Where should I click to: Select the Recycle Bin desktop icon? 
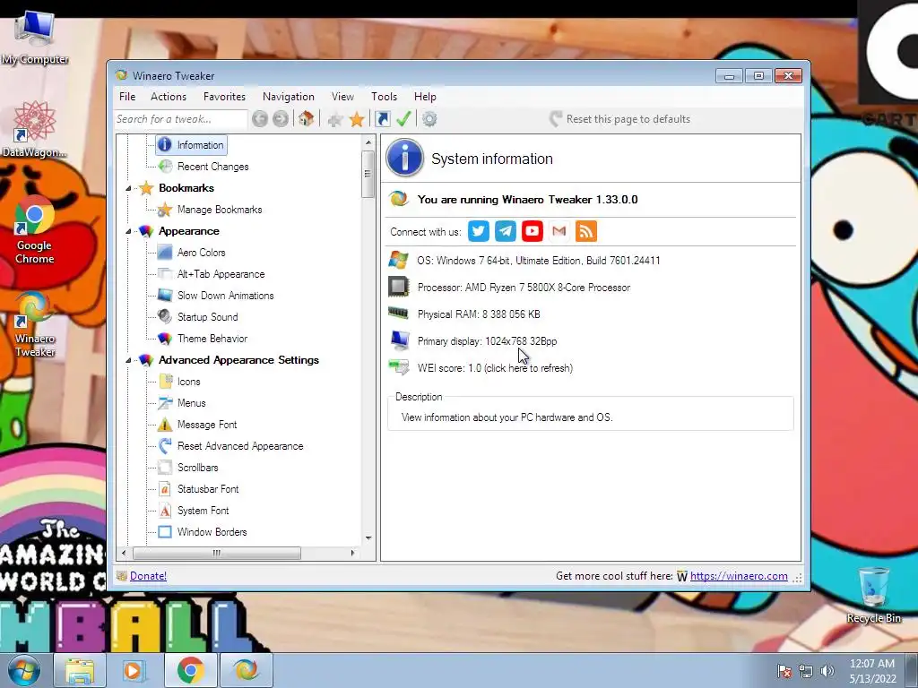(x=873, y=595)
